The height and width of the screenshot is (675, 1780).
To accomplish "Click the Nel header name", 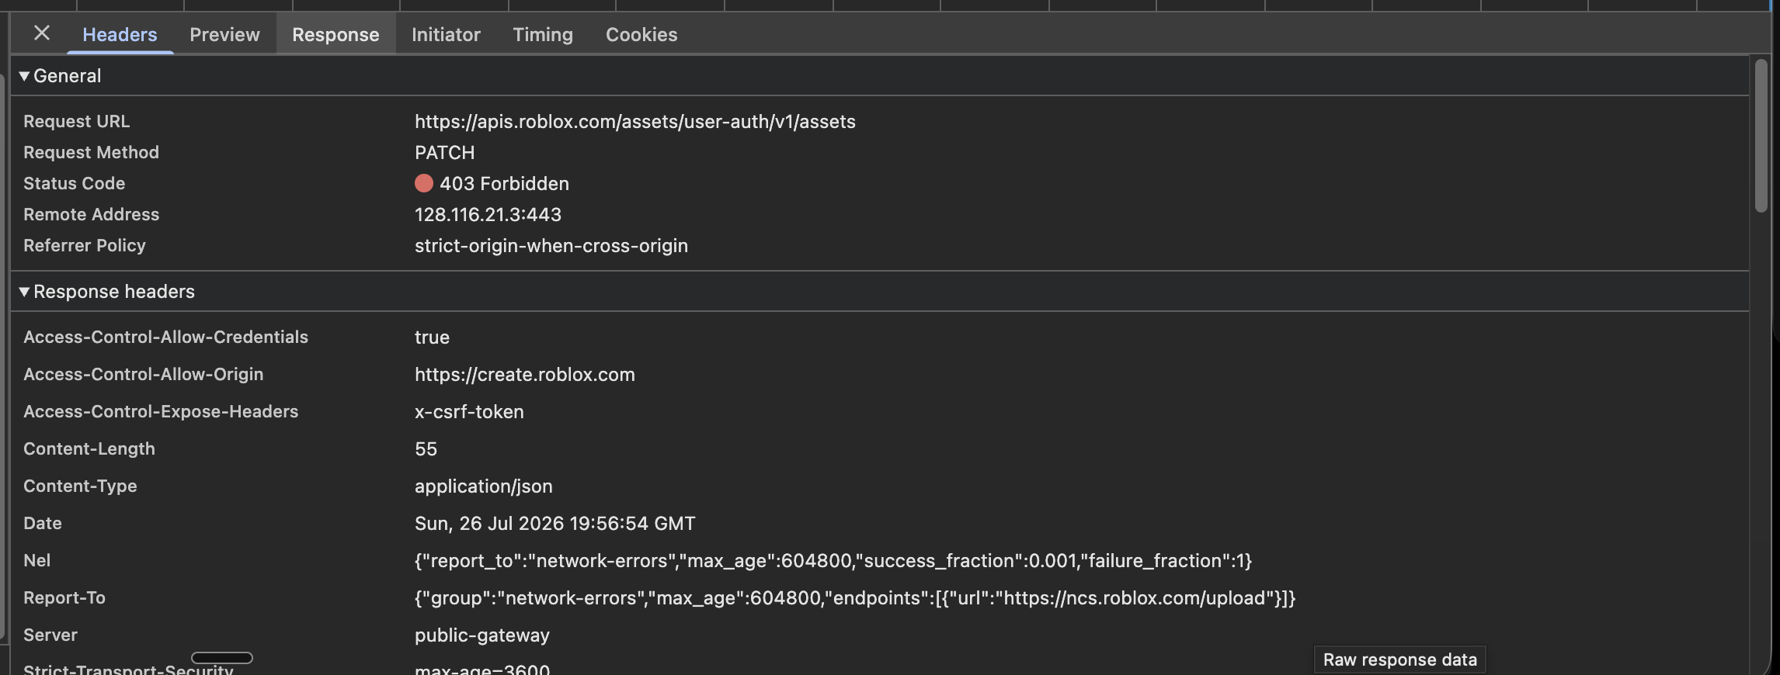I will pyautogui.click(x=37, y=560).
